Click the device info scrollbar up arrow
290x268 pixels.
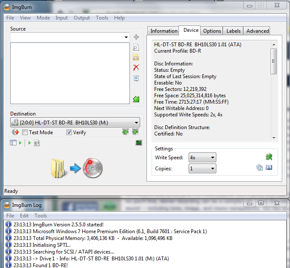[274, 45]
